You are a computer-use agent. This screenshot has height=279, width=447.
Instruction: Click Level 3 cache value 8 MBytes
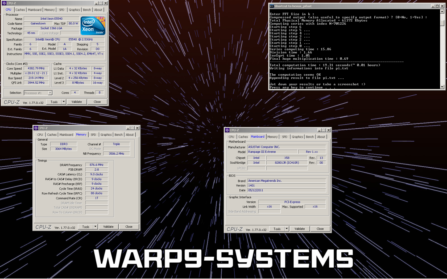pyautogui.click(x=78, y=83)
